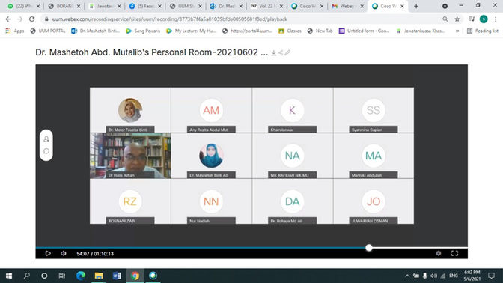
Task: Open the UUM PORTAL bookmark
Action: tap(48, 31)
